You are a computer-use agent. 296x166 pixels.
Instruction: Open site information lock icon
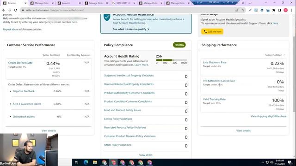click(x=23, y=10)
